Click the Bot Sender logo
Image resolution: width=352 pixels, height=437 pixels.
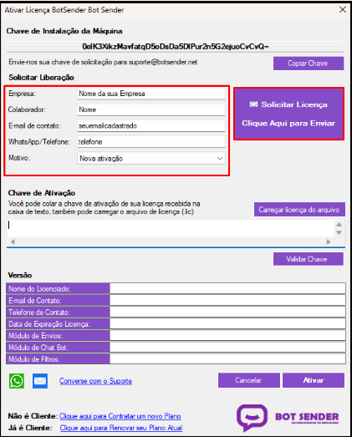pyautogui.click(x=288, y=418)
